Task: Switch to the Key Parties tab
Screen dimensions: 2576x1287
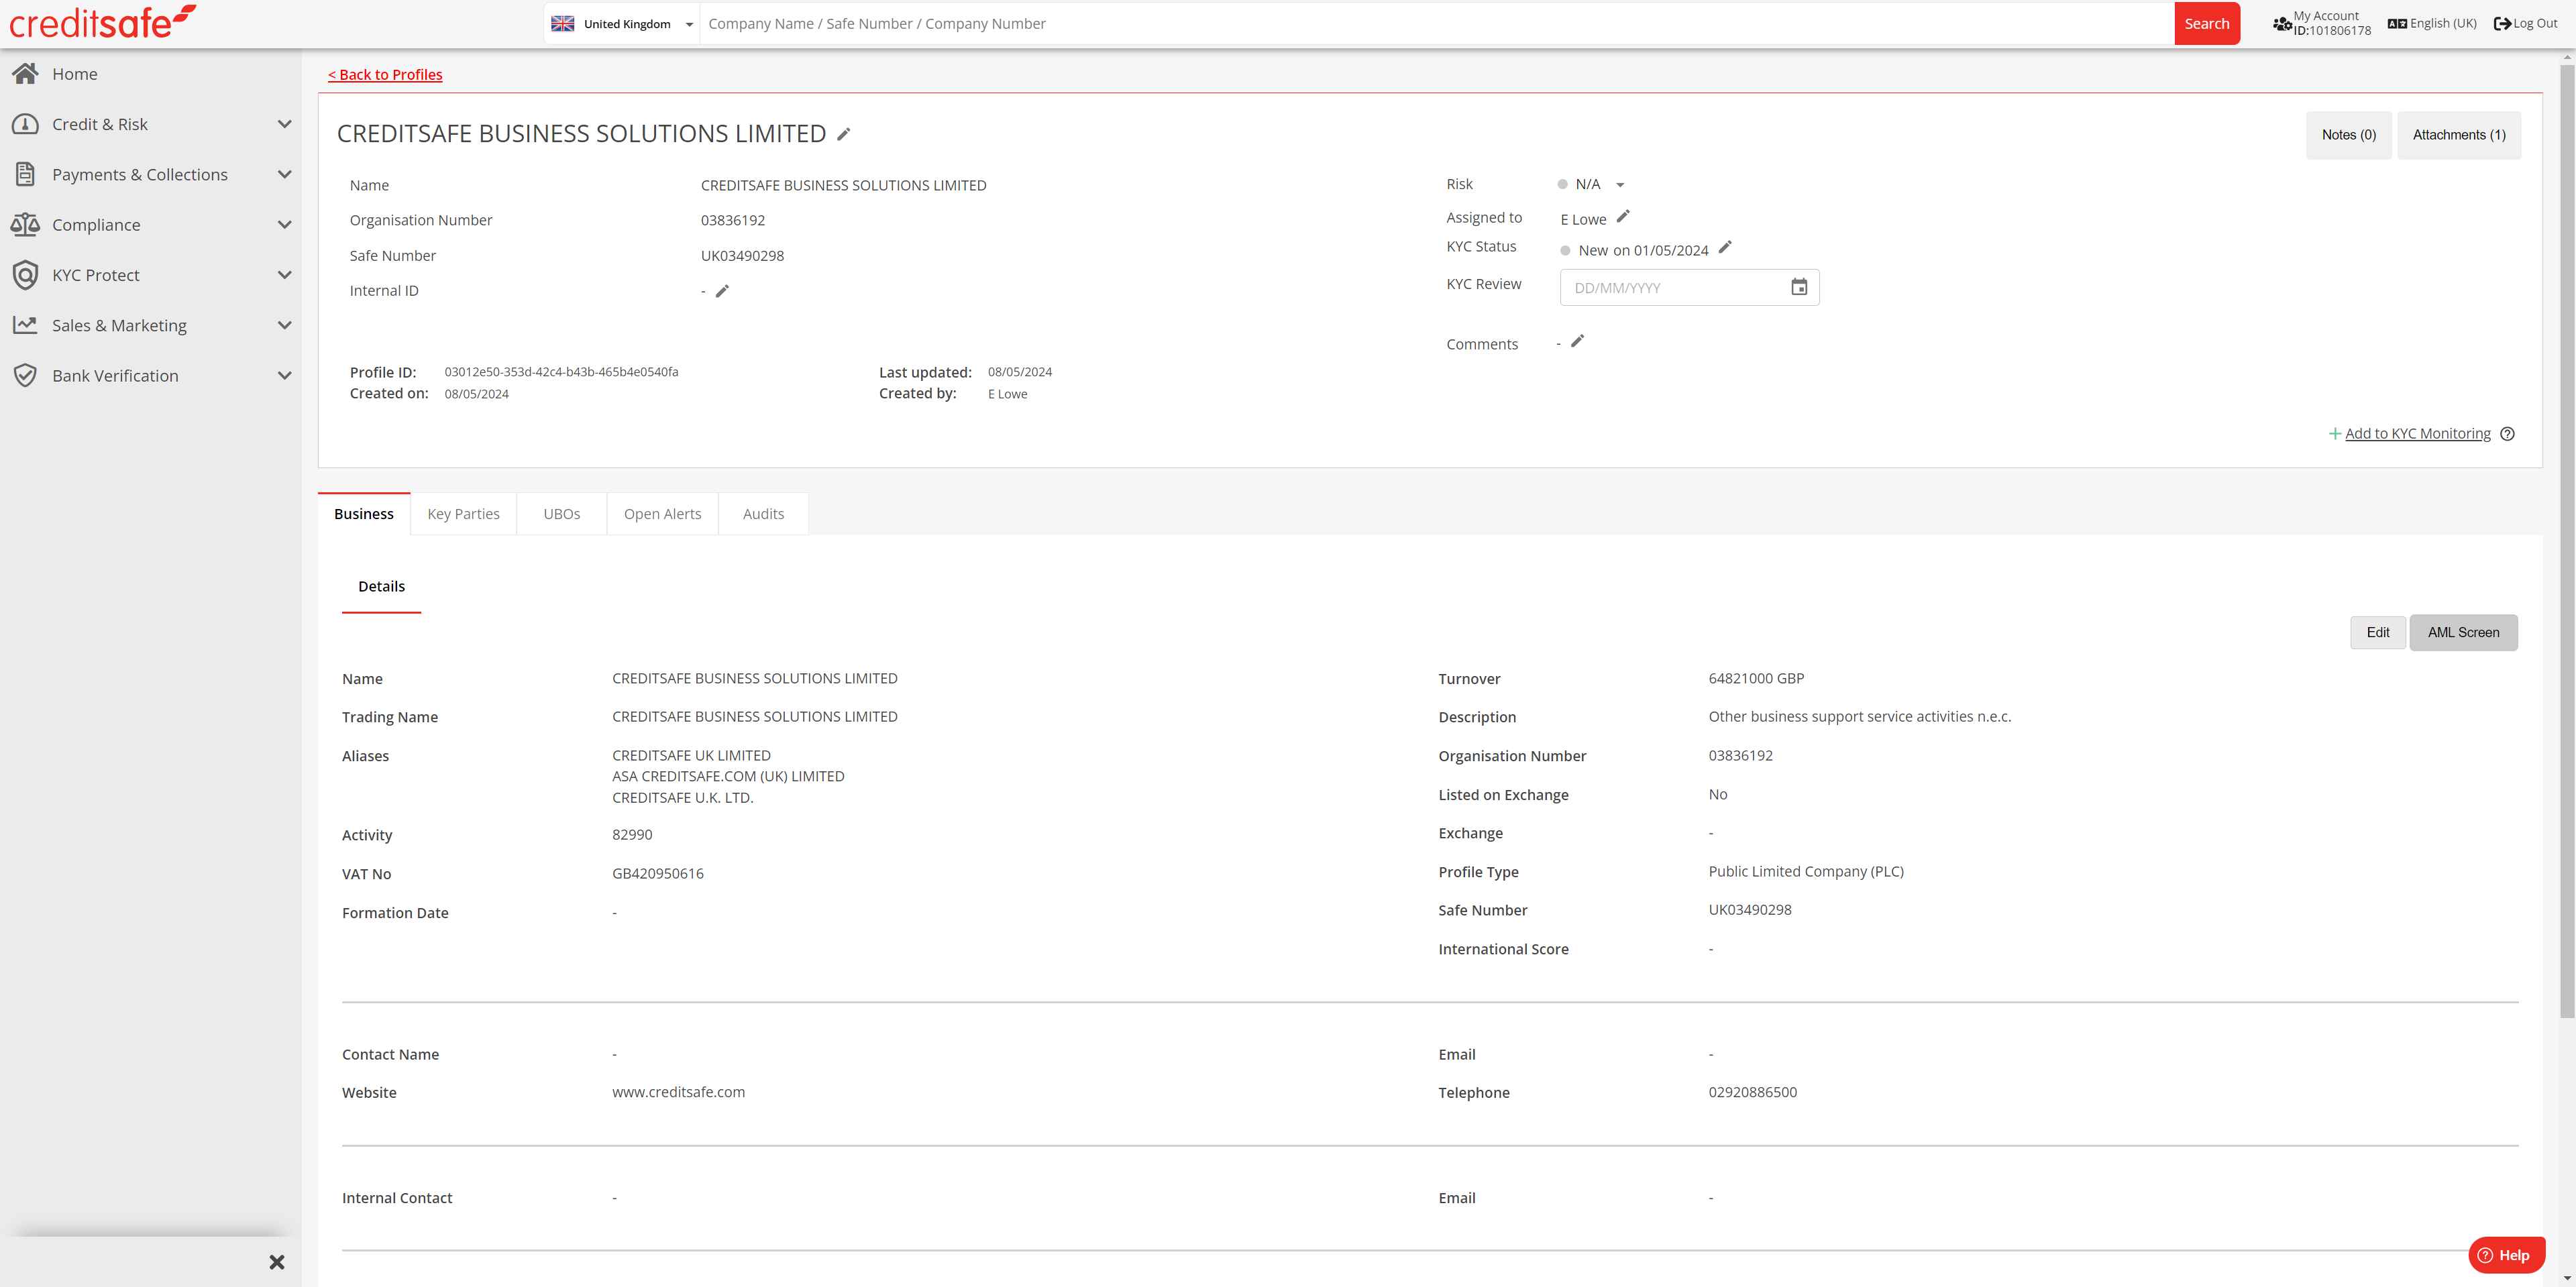Action: pyautogui.click(x=463, y=514)
